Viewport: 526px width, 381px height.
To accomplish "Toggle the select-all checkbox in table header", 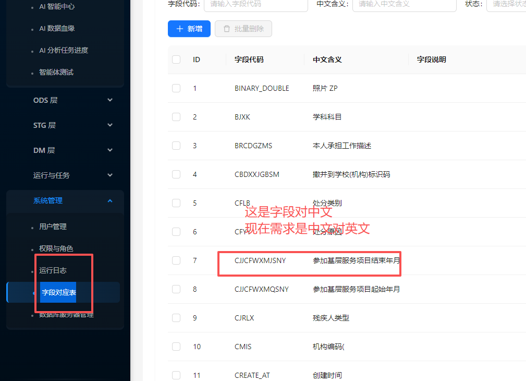I will [x=176, y=59].
